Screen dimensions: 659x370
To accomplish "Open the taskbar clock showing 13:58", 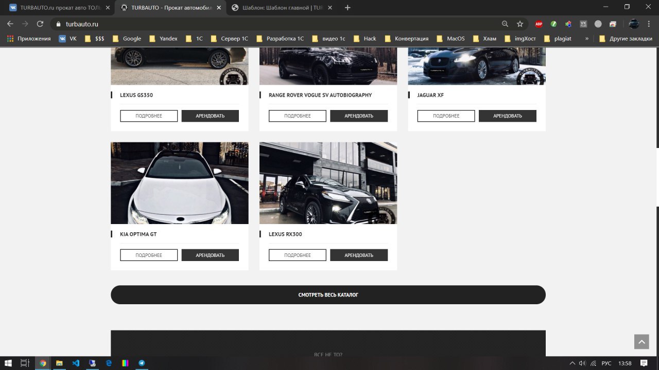I will 625,363.
